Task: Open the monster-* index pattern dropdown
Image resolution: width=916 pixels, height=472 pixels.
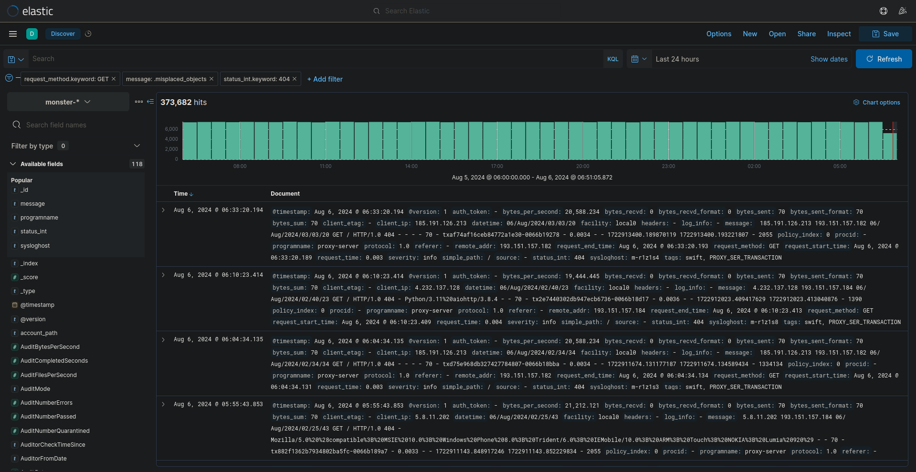Action: coord(68,102)
